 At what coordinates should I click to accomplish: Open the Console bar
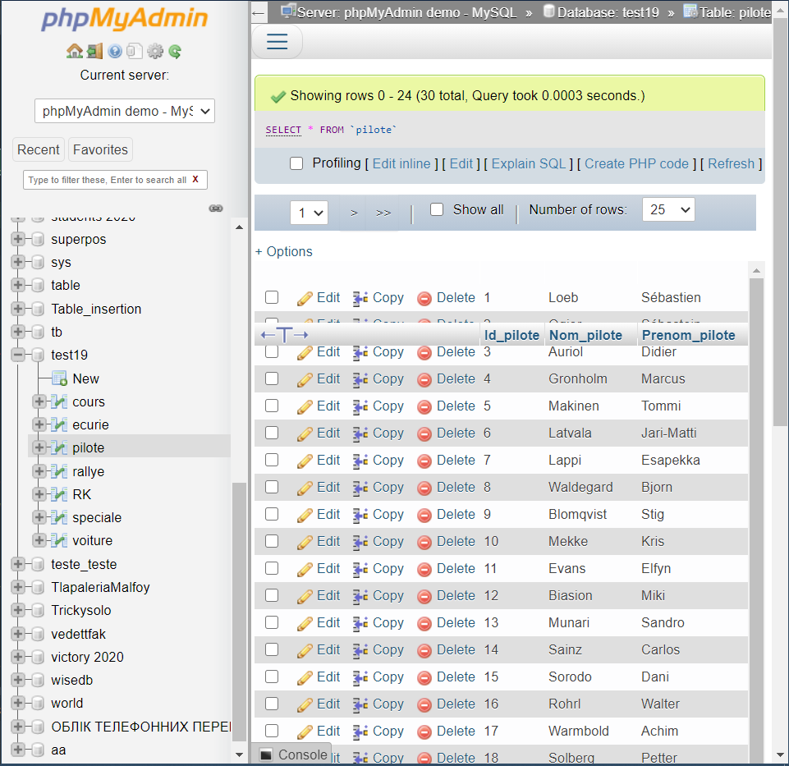click(x=293, y=755)
